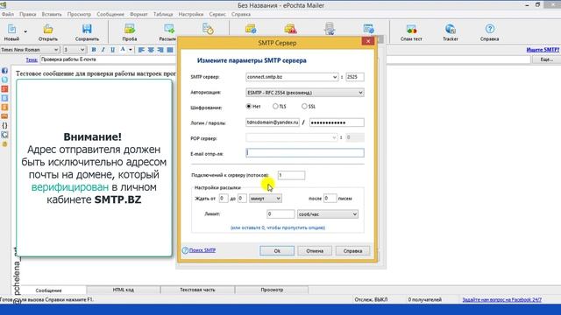Open the Сообщение menu
Image resolution: width=561 pixels, height=315 pixels.
[x=110, y=14]
